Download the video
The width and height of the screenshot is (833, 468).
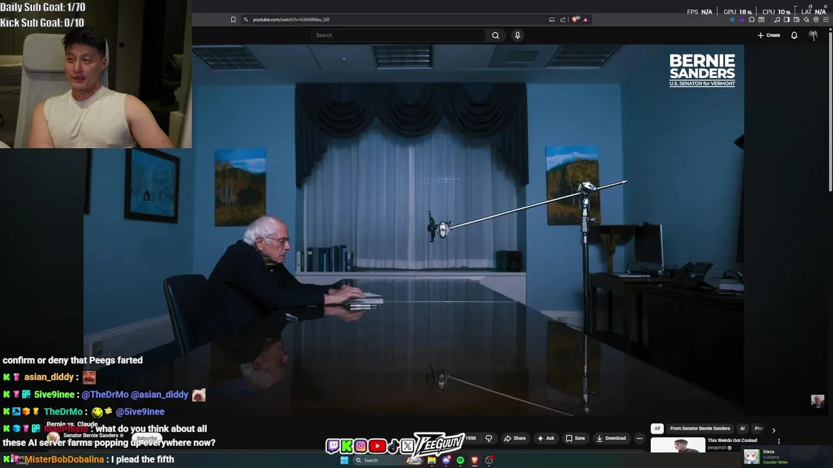pos(611,438)
